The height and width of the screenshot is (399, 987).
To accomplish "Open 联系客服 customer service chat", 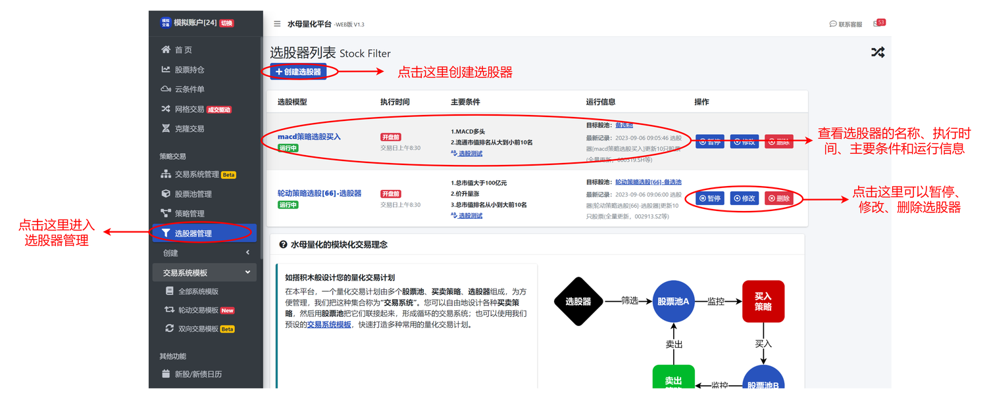I will click(x=846, y=24).
